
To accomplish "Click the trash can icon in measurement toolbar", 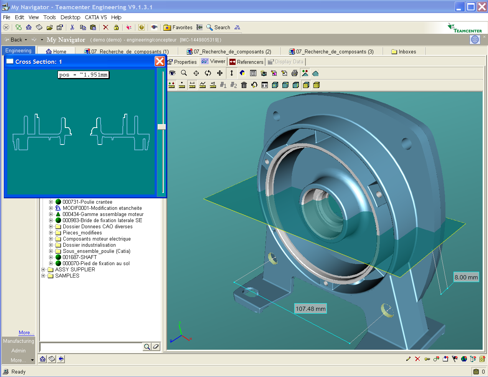I will (244, 85).
